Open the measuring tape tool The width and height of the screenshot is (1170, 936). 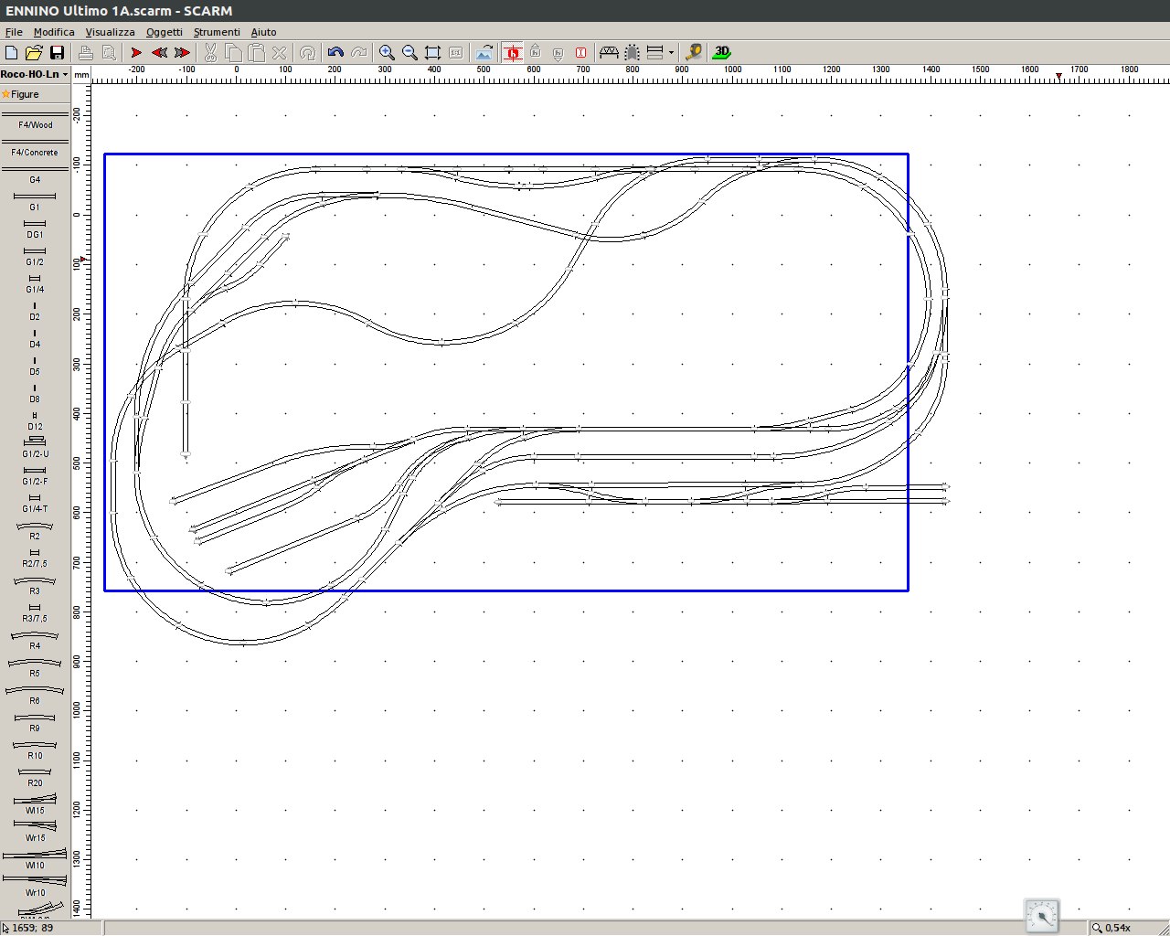[x=694, y=53]
